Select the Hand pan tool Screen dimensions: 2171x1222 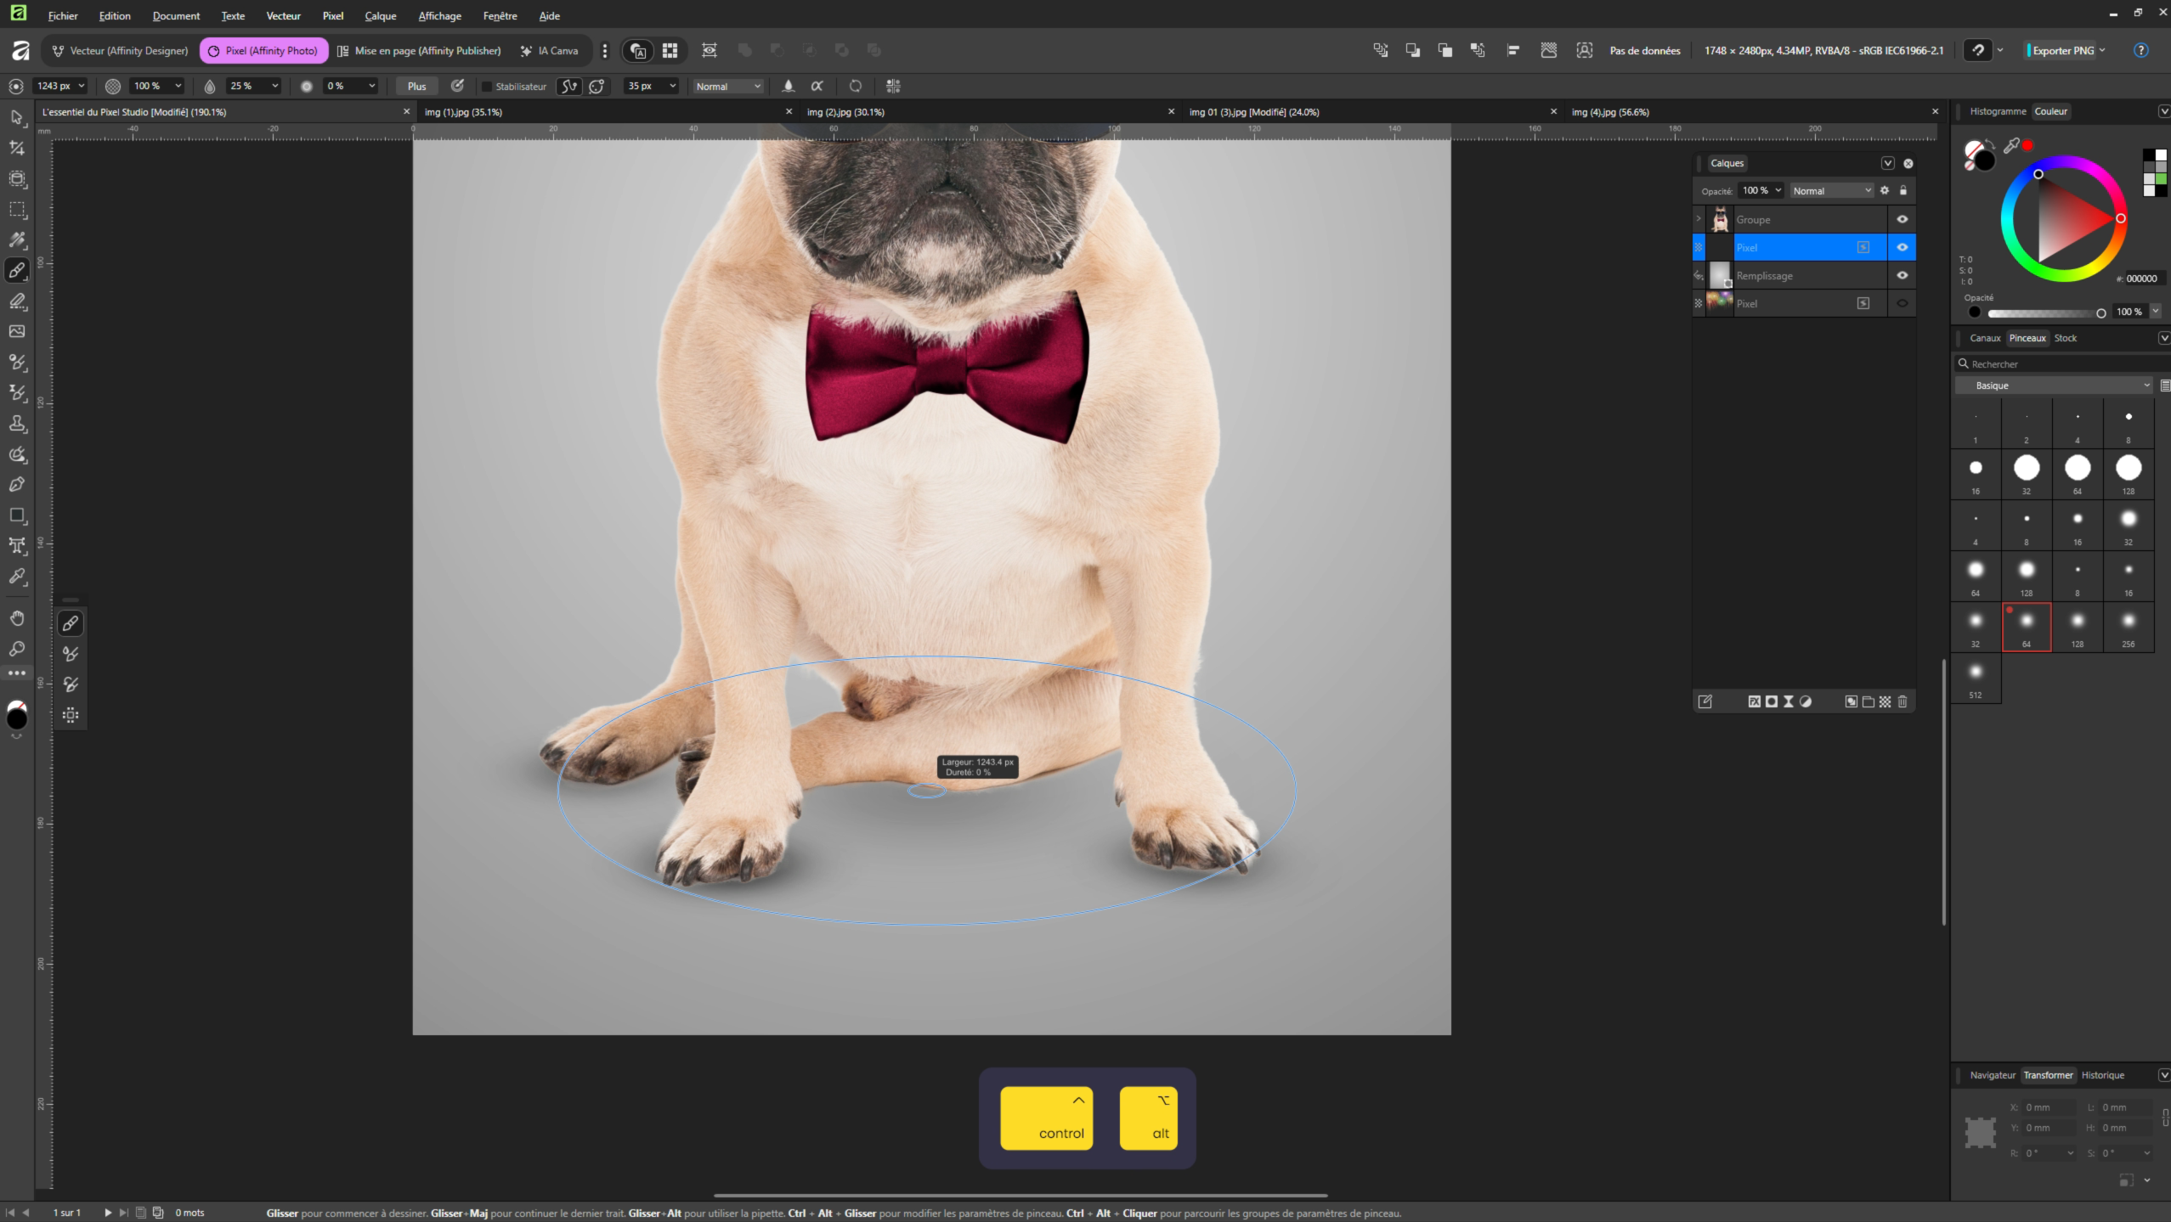pyautogui.click(x=17, y=618)
